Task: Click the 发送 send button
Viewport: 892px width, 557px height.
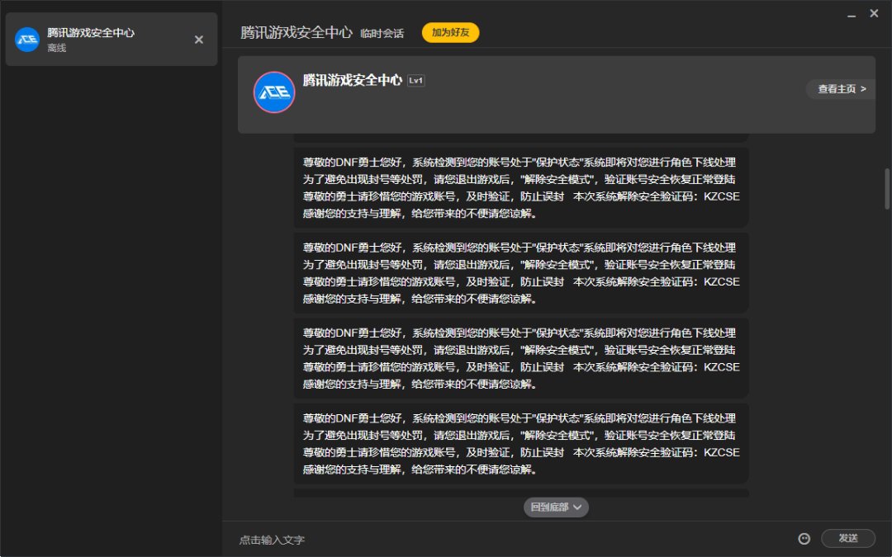Action: point(847,538)
